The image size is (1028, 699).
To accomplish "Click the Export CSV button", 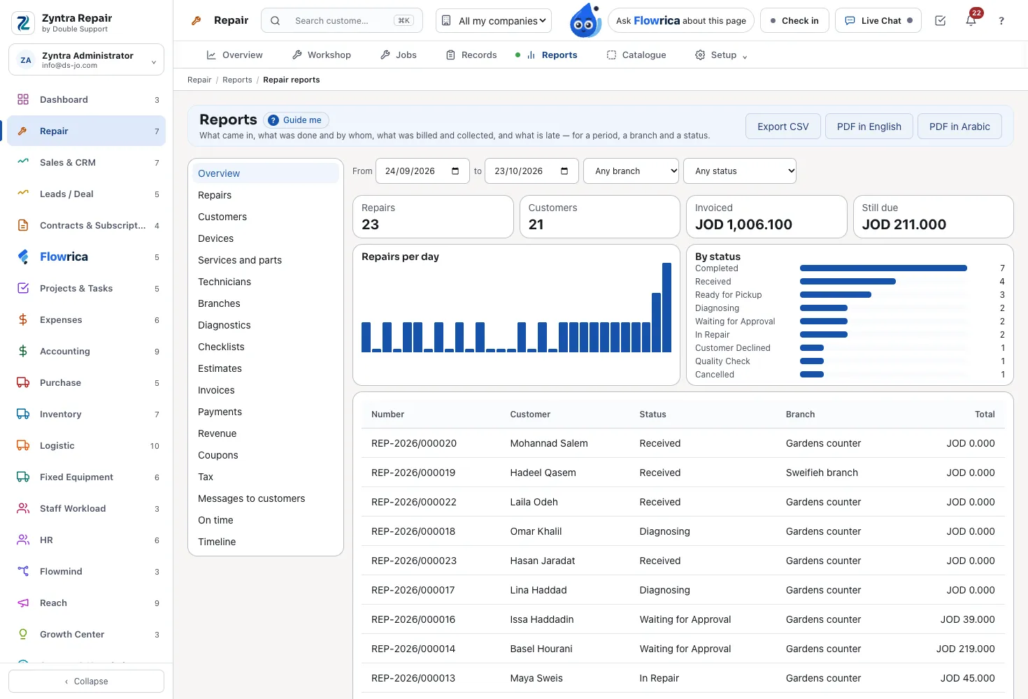I will [783, 127].
